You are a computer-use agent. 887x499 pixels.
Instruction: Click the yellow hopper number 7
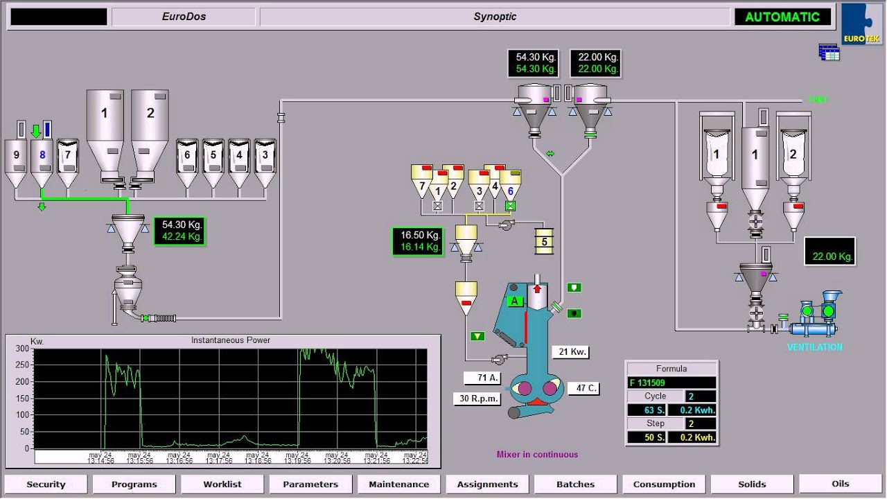422,182
